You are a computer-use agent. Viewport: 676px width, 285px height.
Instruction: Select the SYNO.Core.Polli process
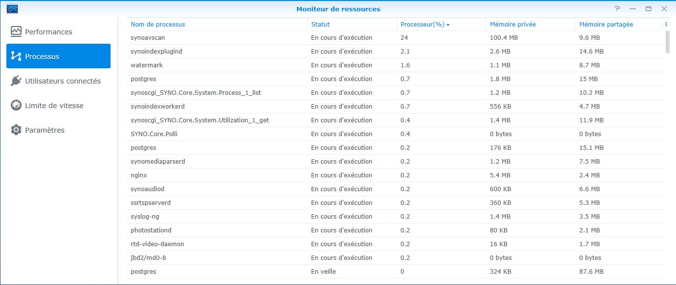click(x=395, y=134)
